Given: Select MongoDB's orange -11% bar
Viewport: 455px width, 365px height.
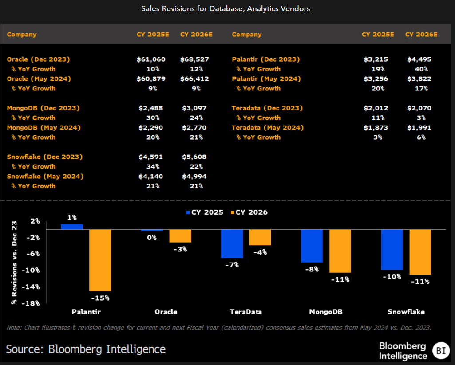Looking at the screenshot, I should (341, 251).
